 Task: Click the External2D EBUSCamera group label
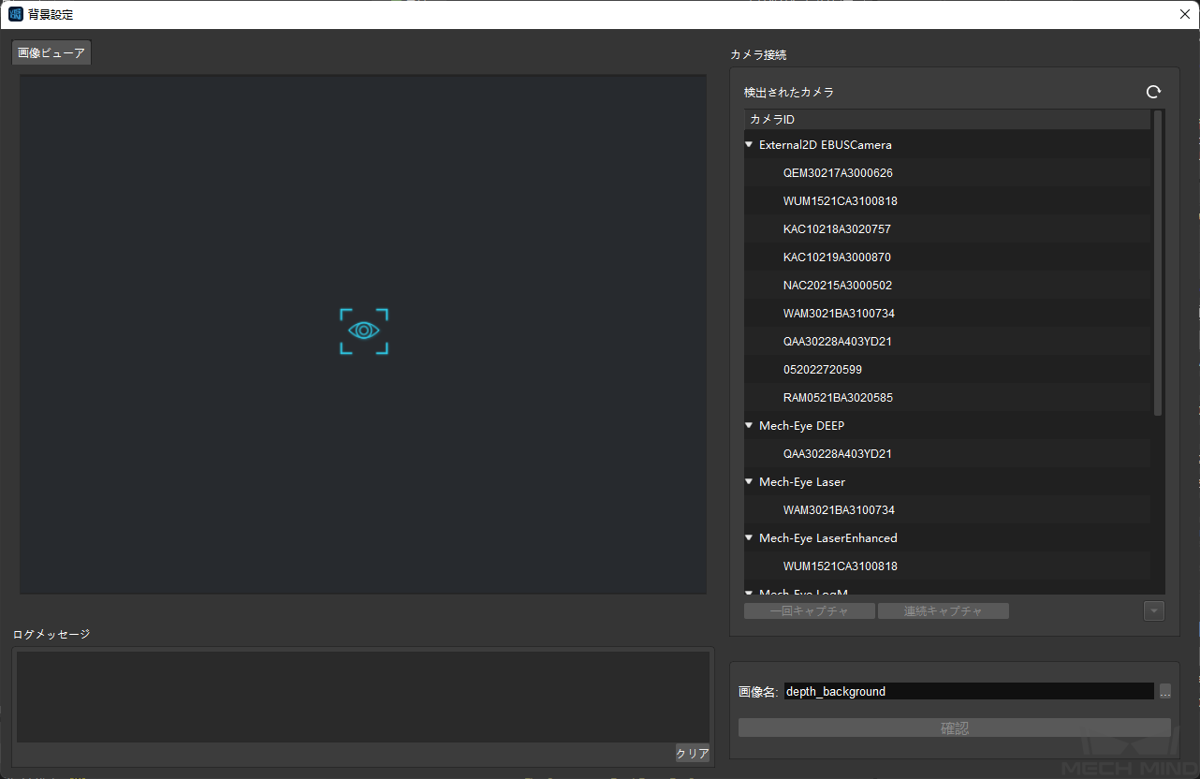825,145
